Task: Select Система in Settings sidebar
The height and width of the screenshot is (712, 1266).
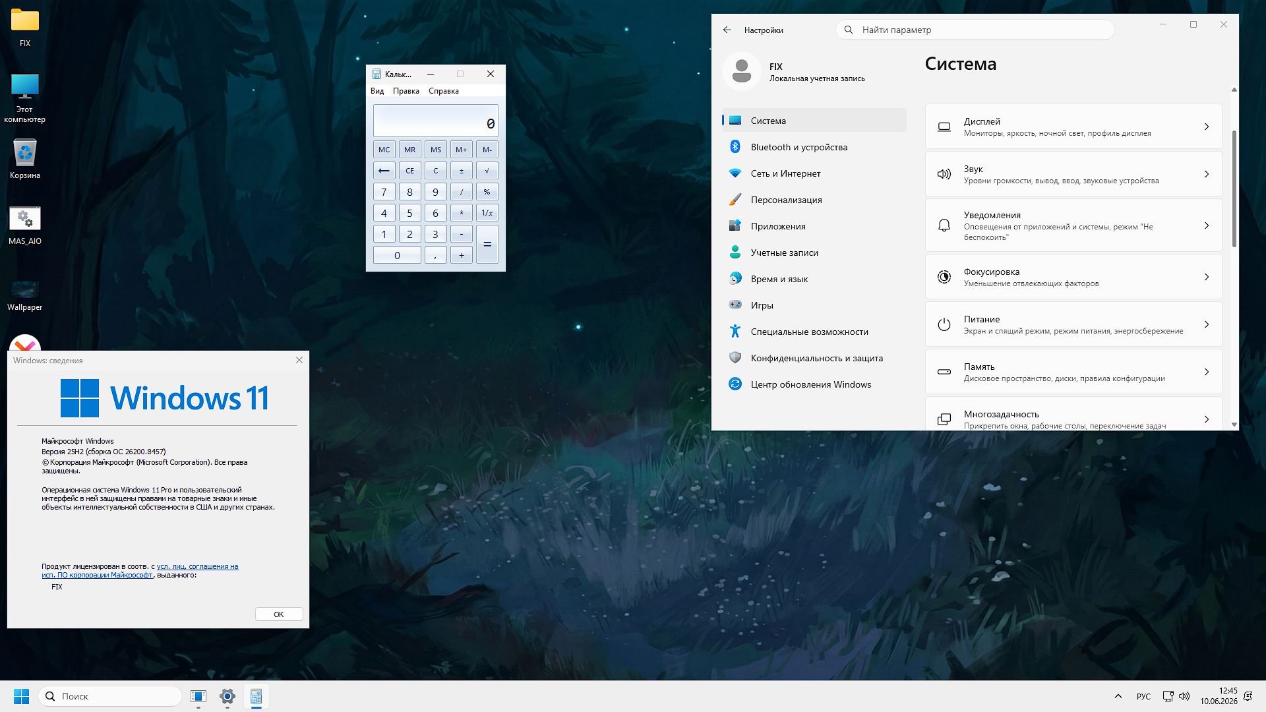Action: click(x=814, y=121)
